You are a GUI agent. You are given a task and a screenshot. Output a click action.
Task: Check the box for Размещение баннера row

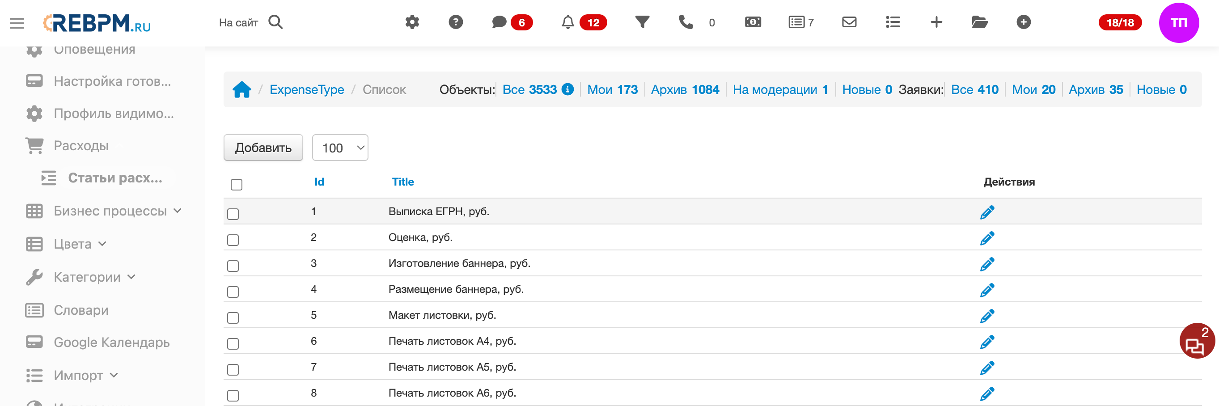point(233,292)
